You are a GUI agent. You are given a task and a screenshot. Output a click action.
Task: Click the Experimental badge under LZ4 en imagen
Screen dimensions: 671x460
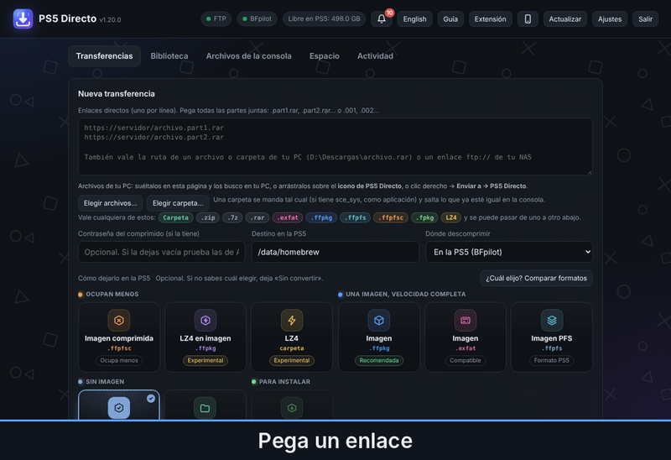[205, 360]
